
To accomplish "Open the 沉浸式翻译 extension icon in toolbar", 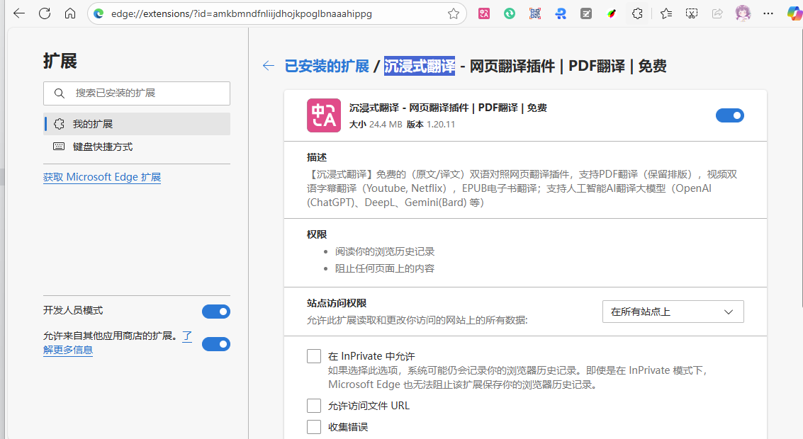I will [483, 13].
